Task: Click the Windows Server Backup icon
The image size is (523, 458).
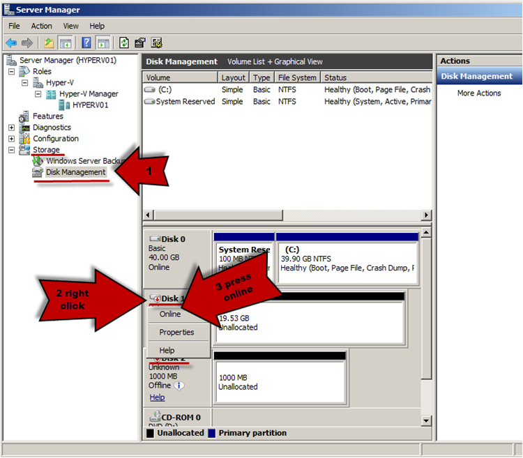Action: (38, 161)
